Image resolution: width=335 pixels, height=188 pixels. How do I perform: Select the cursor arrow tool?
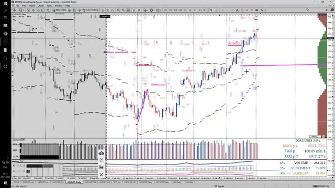click(211, 10)
